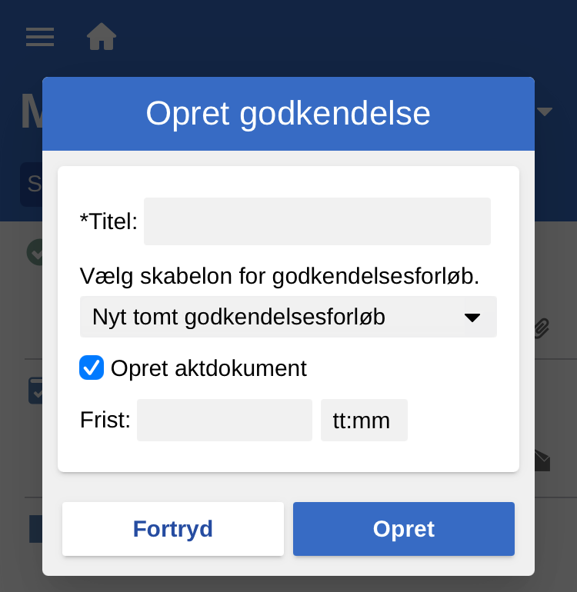Click the 'Opret godkendelse' dialog header

[288, 114]
